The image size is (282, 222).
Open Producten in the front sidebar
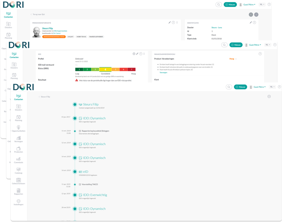(x=18, y=149)
